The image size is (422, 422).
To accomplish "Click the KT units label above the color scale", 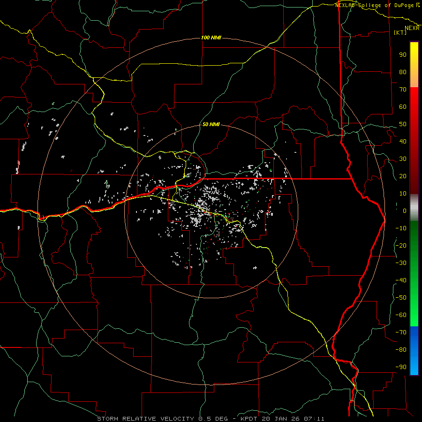I will [x=400, y=32].
